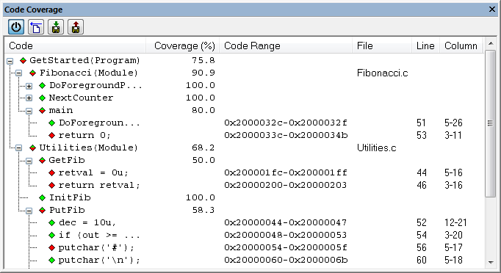This screenshot has height=273, width=501.
Task: Click the red diamond beside return retval;
Action: pyautogui.click(x=52, y=185)
